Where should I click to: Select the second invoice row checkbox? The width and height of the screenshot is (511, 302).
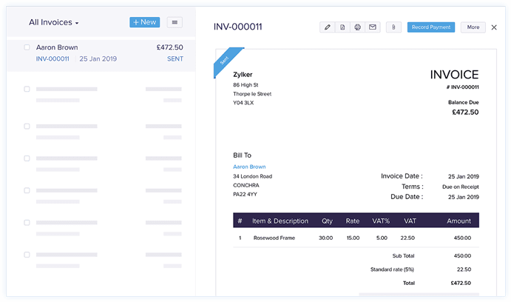coord(27,89)
